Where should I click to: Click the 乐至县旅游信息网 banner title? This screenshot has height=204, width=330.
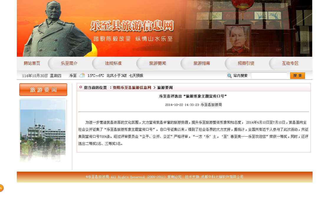(132, 26)
